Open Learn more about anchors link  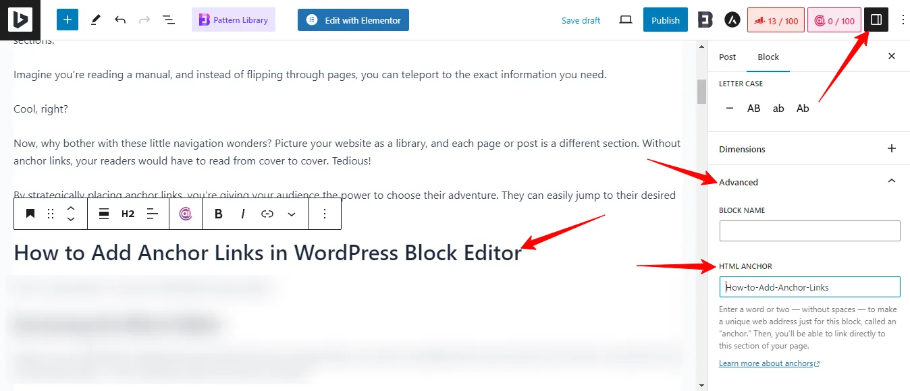coord(770,363)
